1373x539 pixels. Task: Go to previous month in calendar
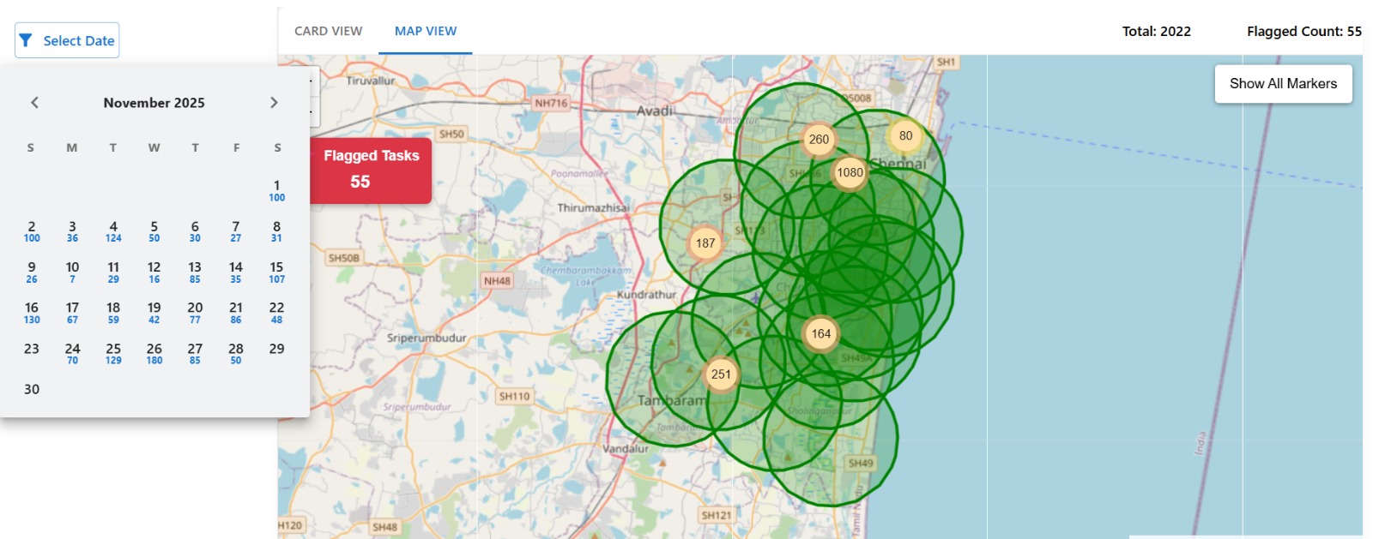(x=34, y=103)
